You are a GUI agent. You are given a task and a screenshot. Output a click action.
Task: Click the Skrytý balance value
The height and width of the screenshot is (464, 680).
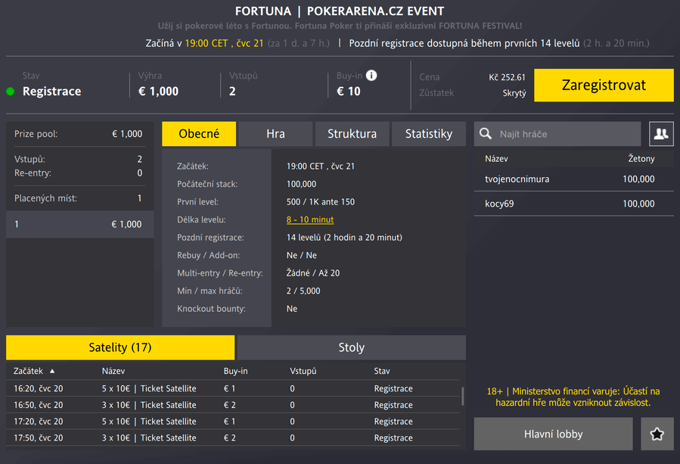point(514,93)
